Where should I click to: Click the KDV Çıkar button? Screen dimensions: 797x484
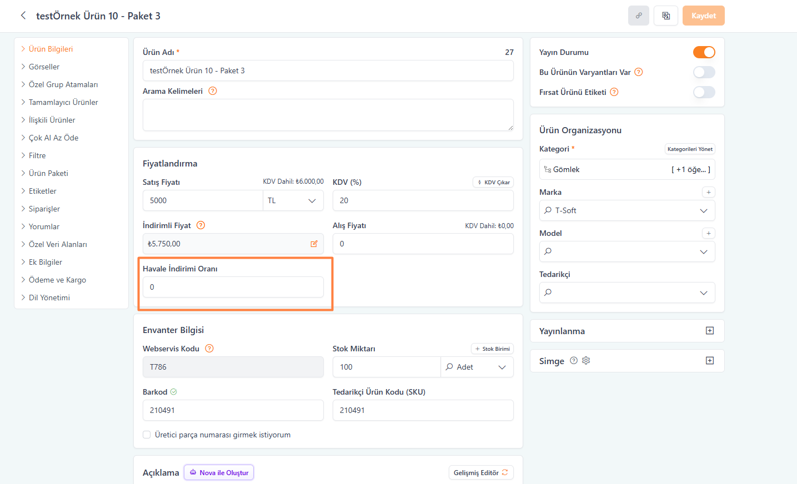coord(493,182)
